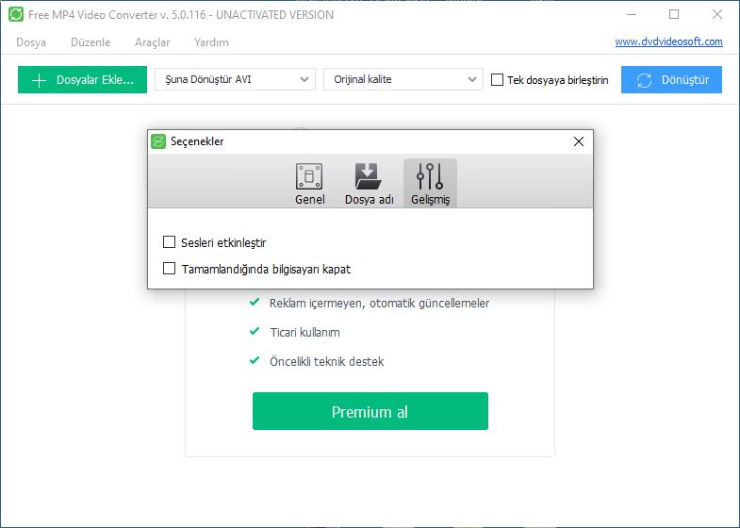Click the checkmark beside Öncelikli teknik destek

255,360
